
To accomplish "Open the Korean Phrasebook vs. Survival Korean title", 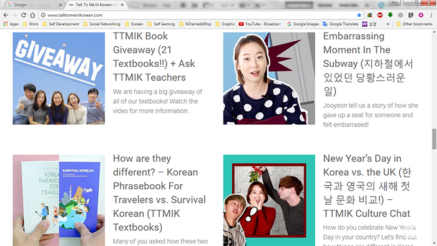I will click(x=159, y=193).
